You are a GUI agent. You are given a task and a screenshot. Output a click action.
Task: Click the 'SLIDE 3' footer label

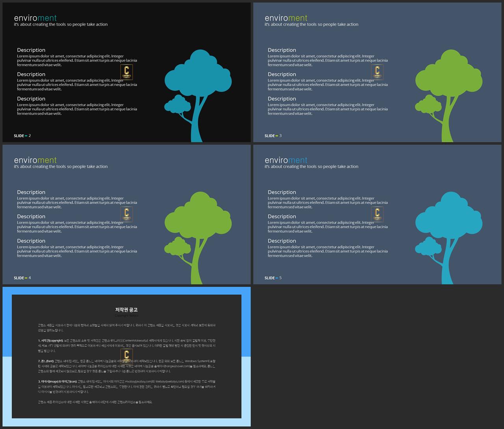click(273, 136)
